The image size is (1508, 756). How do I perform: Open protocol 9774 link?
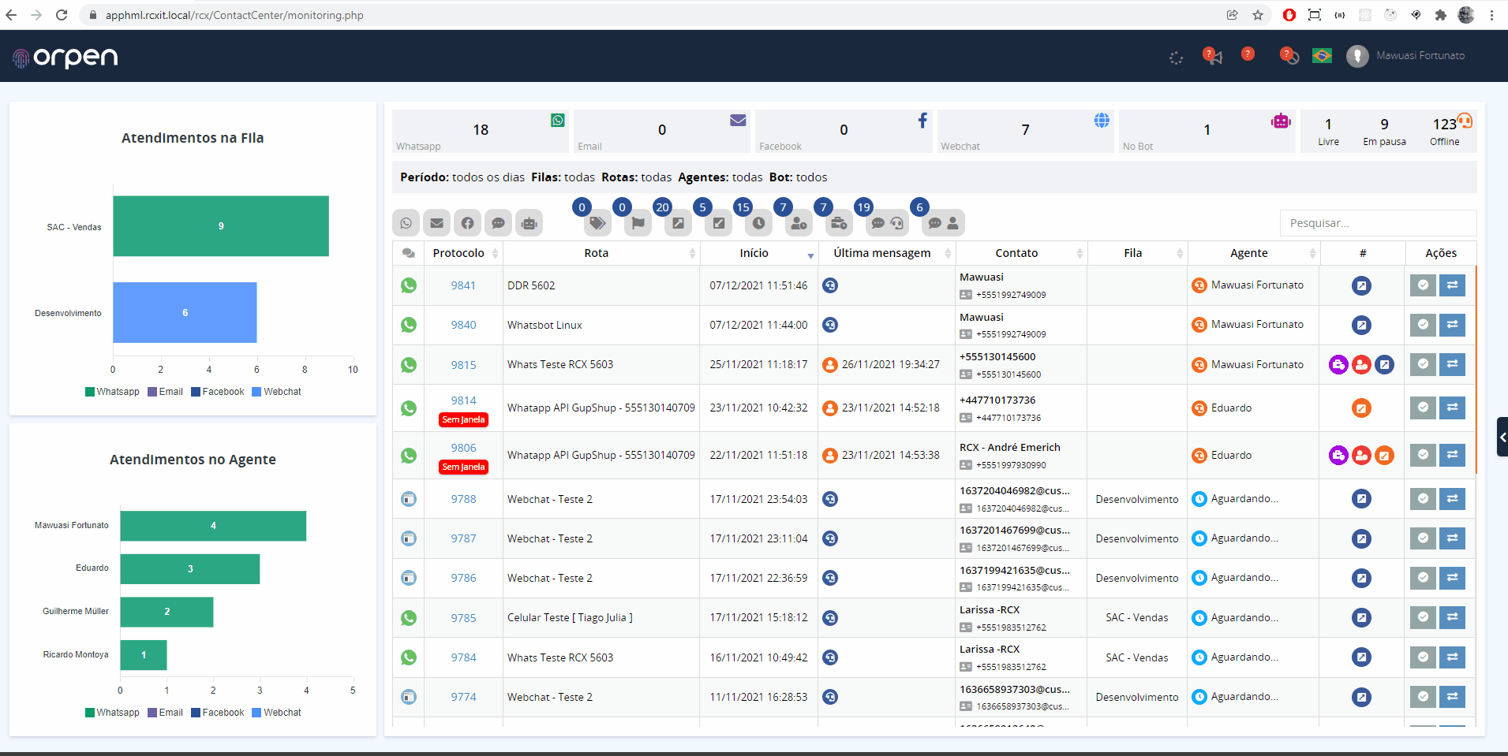pyautogui.click(x=463, y=697)
